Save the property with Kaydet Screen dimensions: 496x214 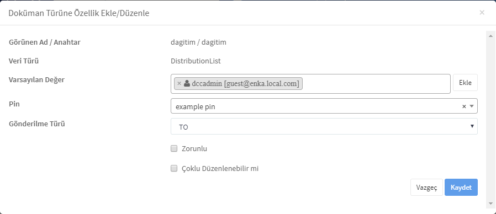click(461, 188)
